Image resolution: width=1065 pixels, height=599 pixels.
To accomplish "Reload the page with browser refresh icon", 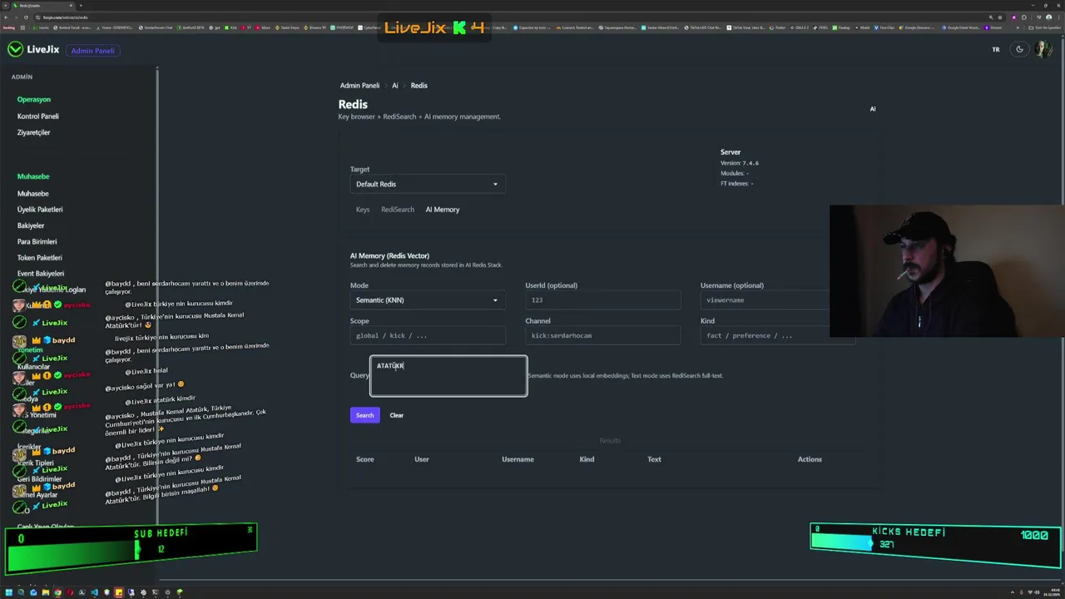I will 26,17.
